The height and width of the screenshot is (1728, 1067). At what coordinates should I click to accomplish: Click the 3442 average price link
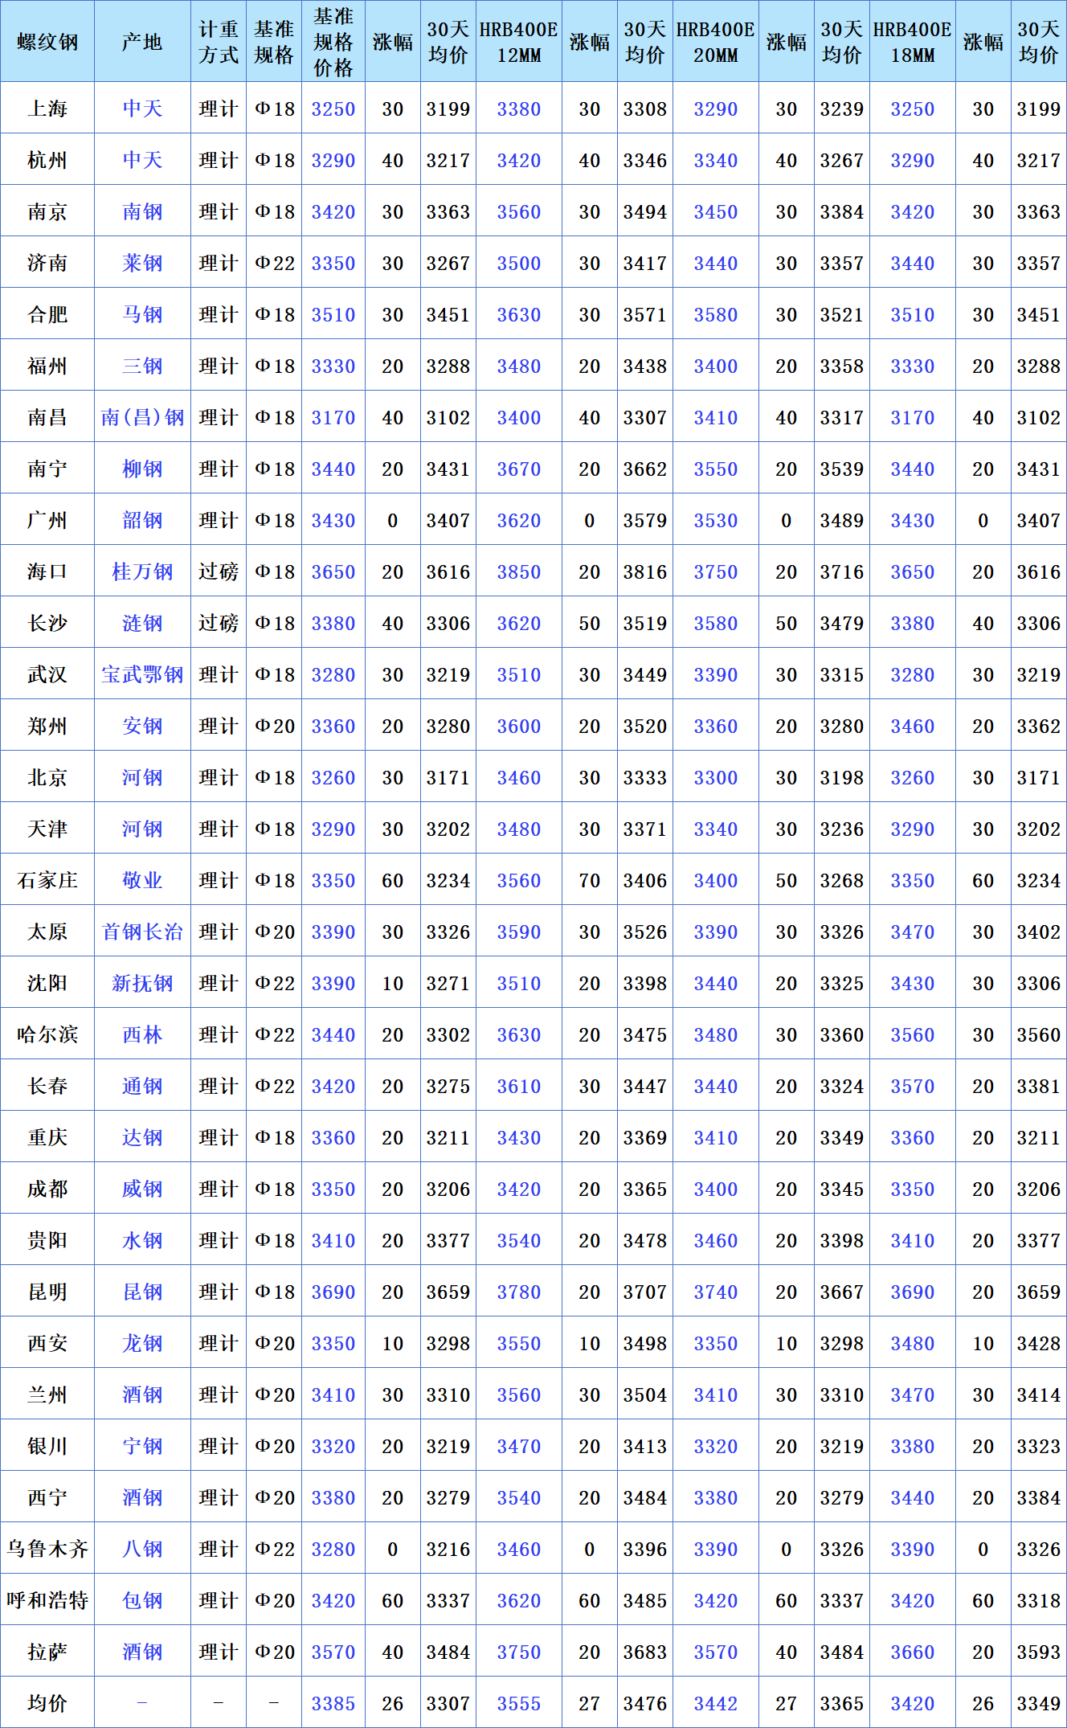[716, 1703]
